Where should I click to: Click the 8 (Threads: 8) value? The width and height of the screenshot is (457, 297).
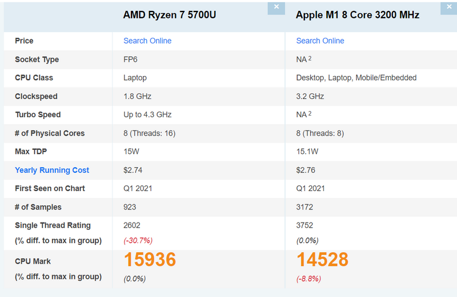[320, 133]
